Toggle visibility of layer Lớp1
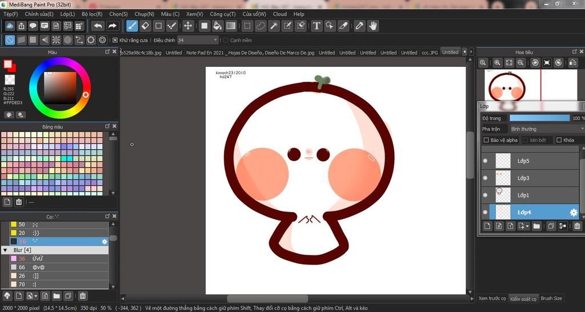 [485, 195]
